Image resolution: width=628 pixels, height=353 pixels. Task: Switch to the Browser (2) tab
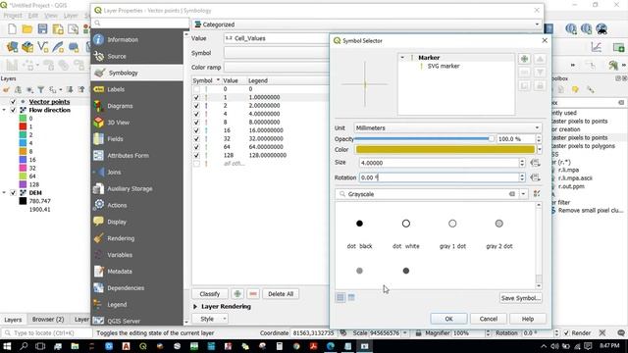click(x=48, y=320)
